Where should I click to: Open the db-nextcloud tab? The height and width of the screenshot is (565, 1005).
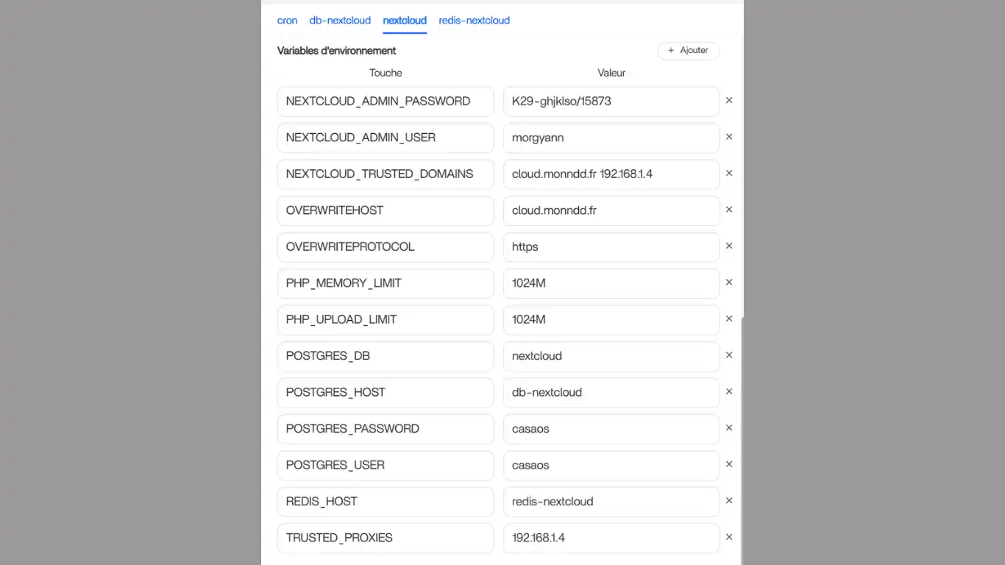pyautogui.click(x=340, y=21)
